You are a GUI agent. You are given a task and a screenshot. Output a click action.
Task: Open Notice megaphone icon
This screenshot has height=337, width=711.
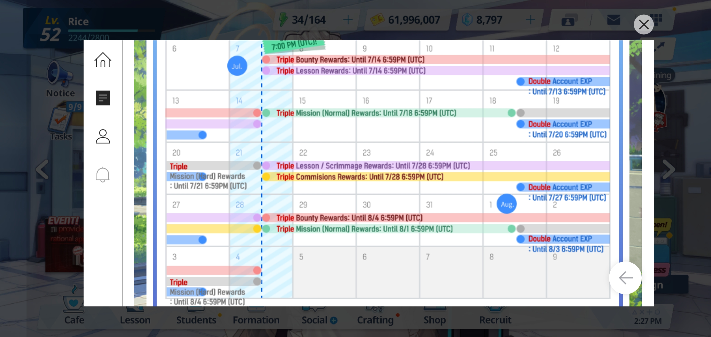60,78
